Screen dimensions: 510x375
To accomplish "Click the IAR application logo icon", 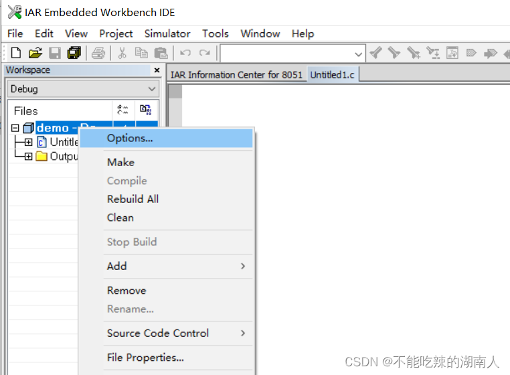I will [15, 12].
